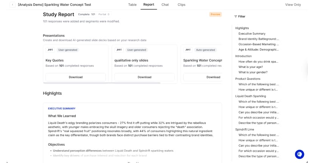Download the qualitative only slides deck
Image resolution: width=314 pixels, height=163 pixels.
pyautogui.click(x=144, y=77)
